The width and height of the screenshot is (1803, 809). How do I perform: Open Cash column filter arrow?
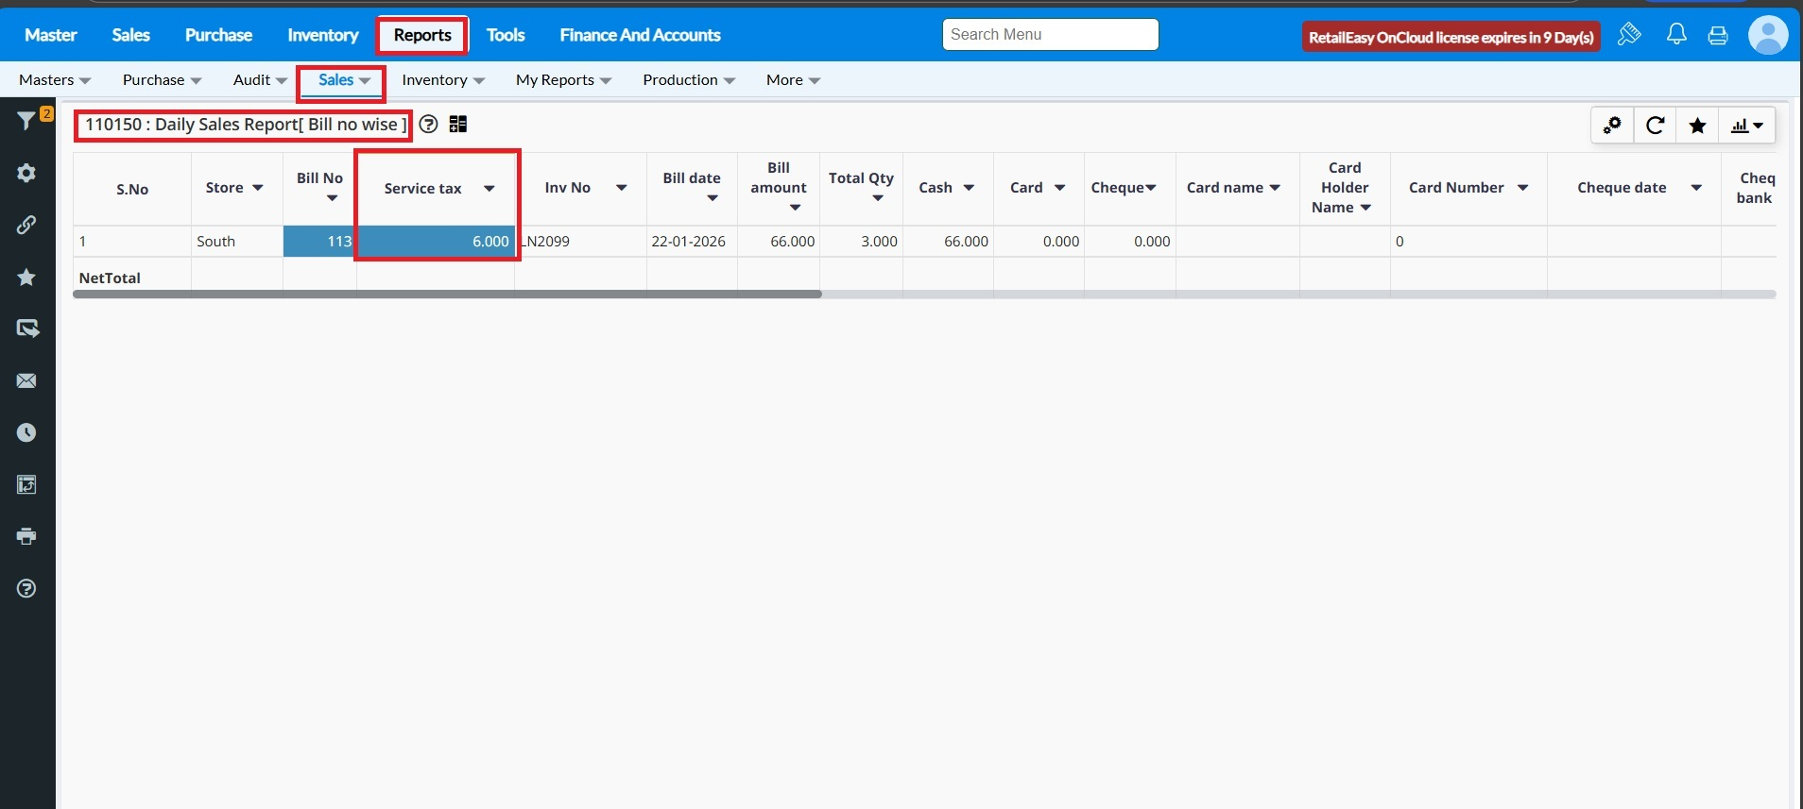[x=969, y=188]
